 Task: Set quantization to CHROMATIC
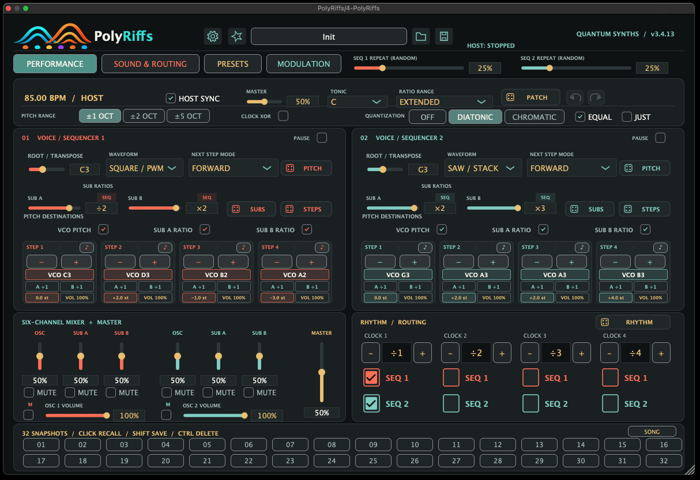click(535, 117)
